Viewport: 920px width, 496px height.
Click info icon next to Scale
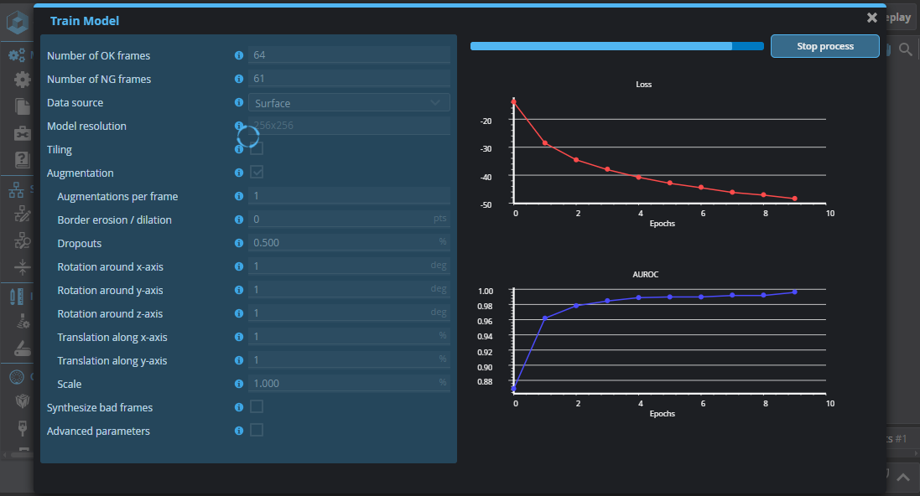click(x=239, y=384)
